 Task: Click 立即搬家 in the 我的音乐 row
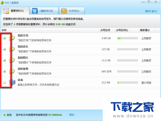point(146,49)
